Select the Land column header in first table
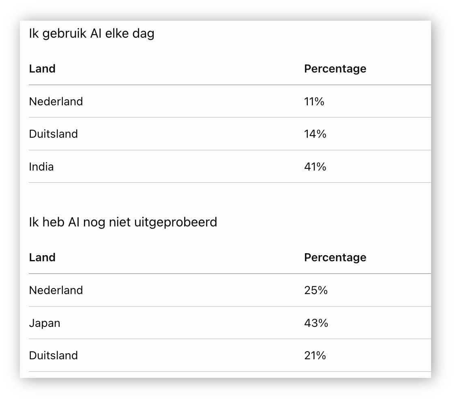455x401 pixels. point(42,69)
